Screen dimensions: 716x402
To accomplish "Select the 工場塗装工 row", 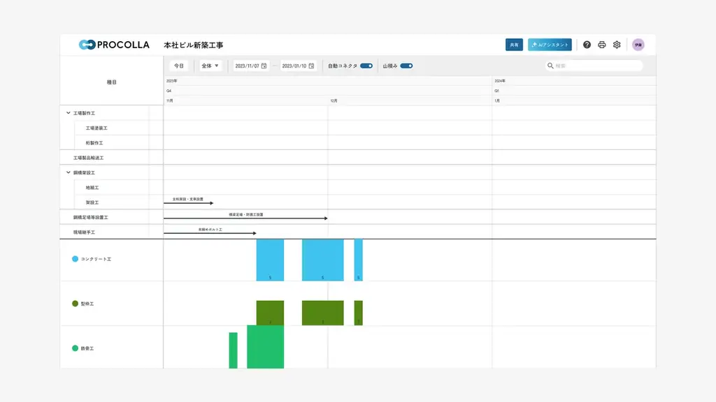I will [96, 128].
